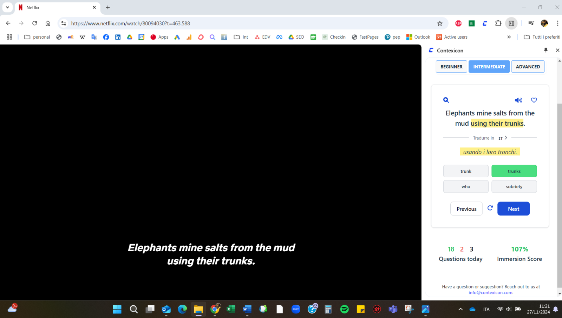Choose the answer 'trunks'
Image resolution: width=562 pixels, height=318 pixels.
pyautogui.click(x=514, y=171)
